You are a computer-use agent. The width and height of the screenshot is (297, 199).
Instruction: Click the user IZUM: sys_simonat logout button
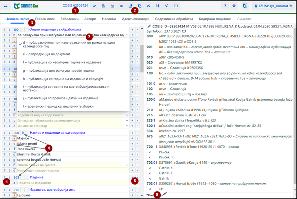click(x=273, y=6)
